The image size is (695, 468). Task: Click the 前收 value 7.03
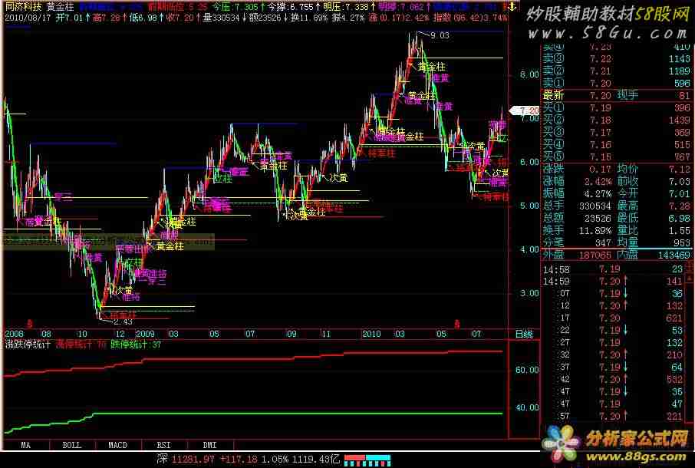pyautogui.click(x=679, y=181)
